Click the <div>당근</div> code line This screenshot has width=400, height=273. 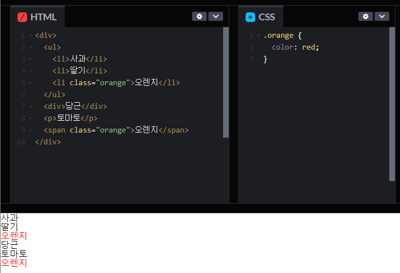point(75,106)
